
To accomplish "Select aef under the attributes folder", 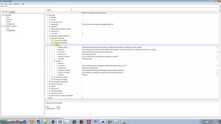I will [8, 17].
